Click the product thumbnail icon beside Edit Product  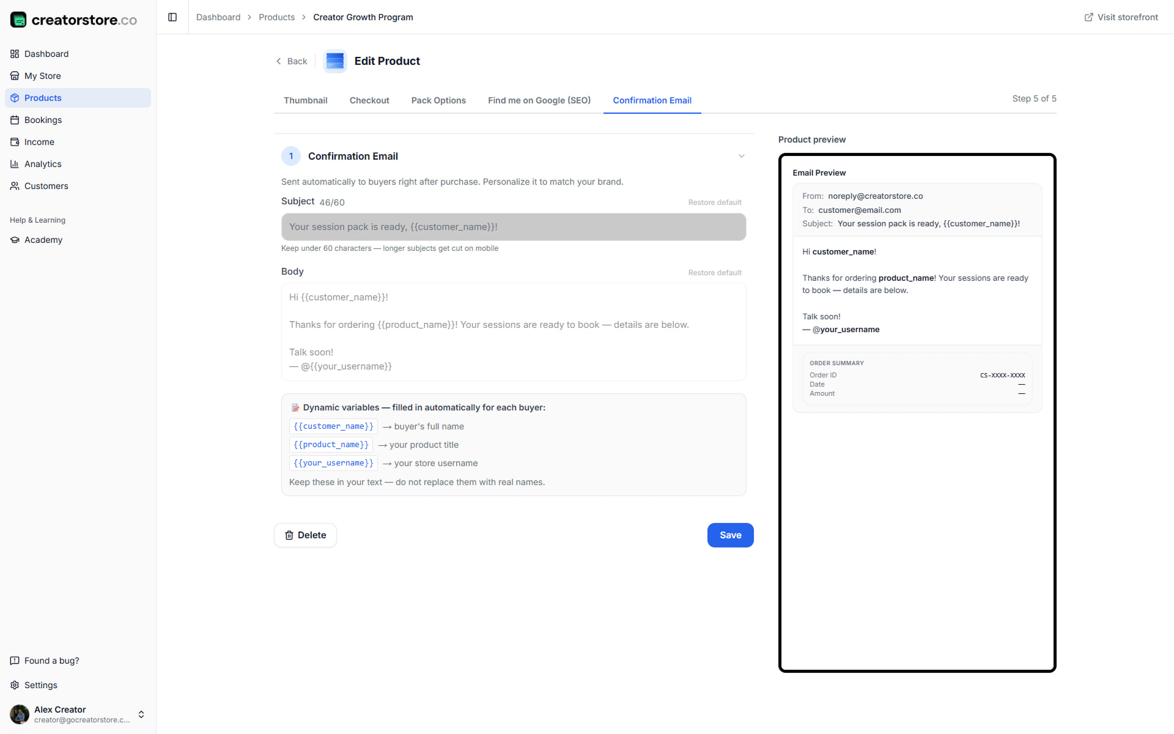[335, 61]
